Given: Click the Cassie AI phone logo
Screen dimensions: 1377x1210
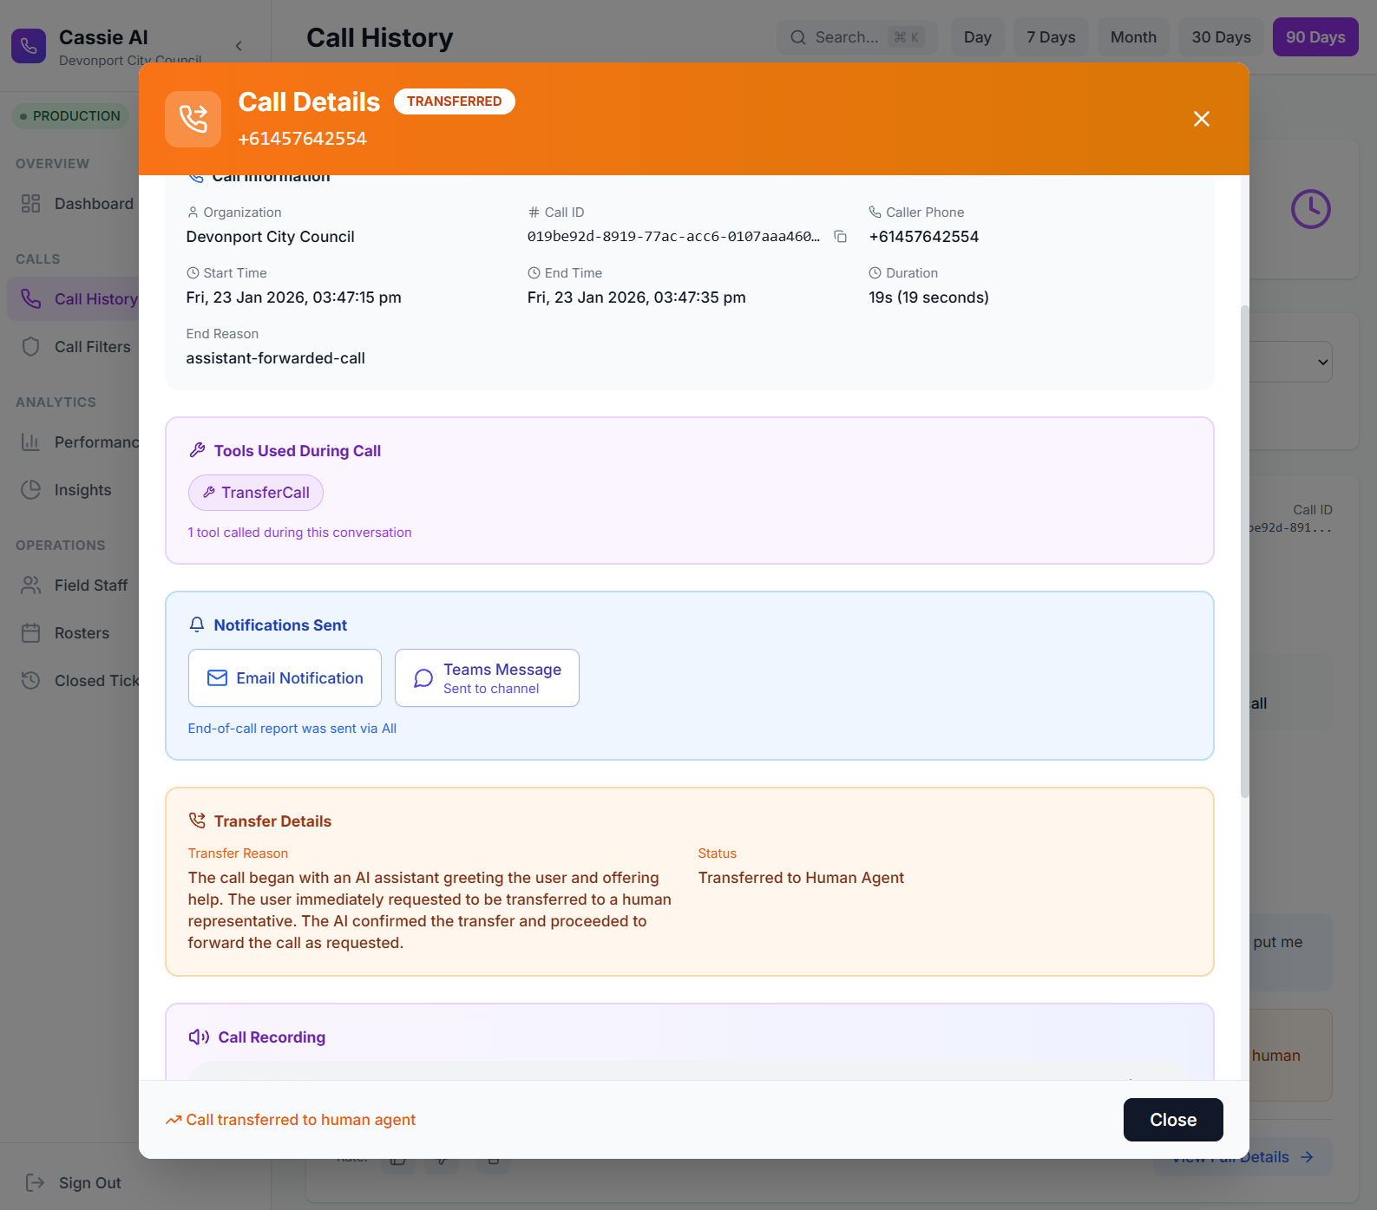Looking at the screenshot, I should tap(29, 46).
